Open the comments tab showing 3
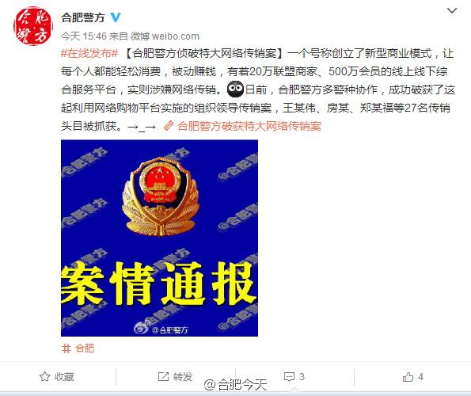Image resolution: width=471 pixels, height=396 pixels. click(294, 377)
